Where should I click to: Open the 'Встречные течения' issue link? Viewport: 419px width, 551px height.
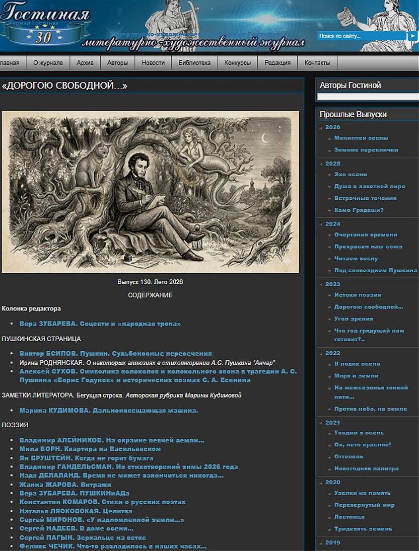pyautogui.click(x=365, y=199)
